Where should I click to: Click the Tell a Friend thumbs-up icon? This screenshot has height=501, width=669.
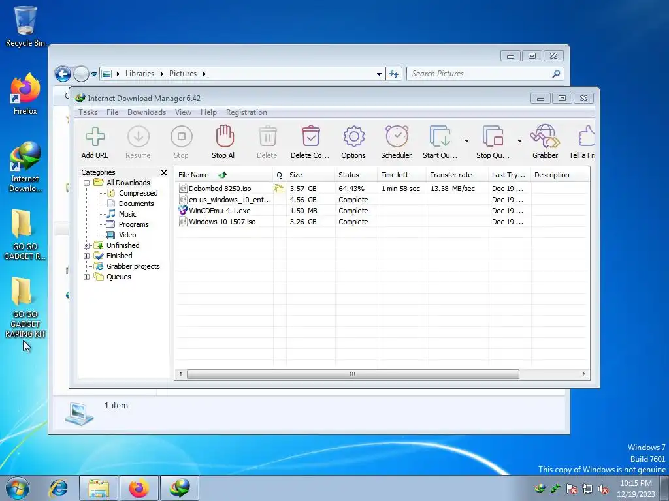tap(587, 136)
